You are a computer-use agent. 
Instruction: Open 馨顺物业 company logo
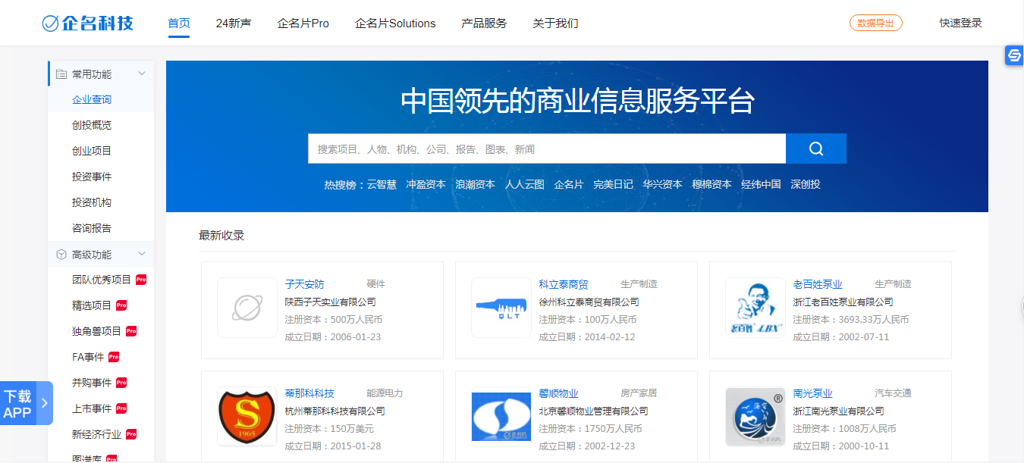pyautogui.click(x=501, y=417)
